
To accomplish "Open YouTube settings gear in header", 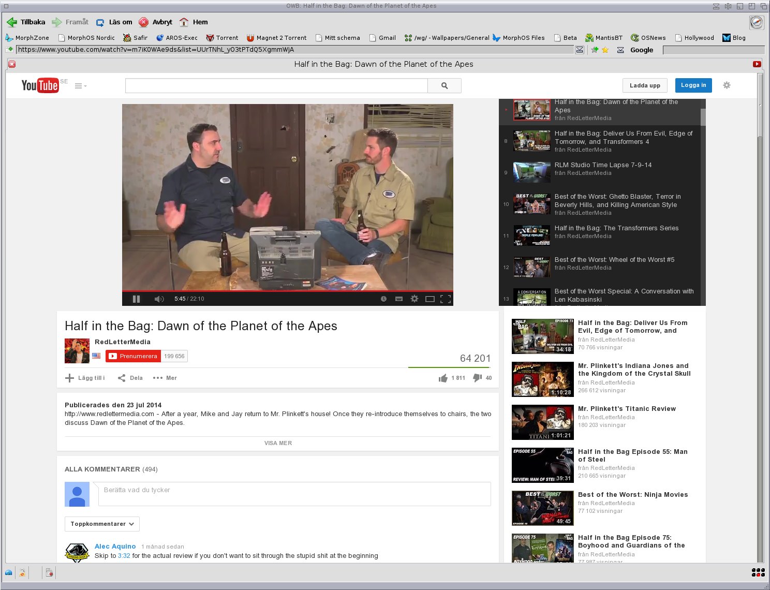I will pyautogui.click(x=727, y=85).
